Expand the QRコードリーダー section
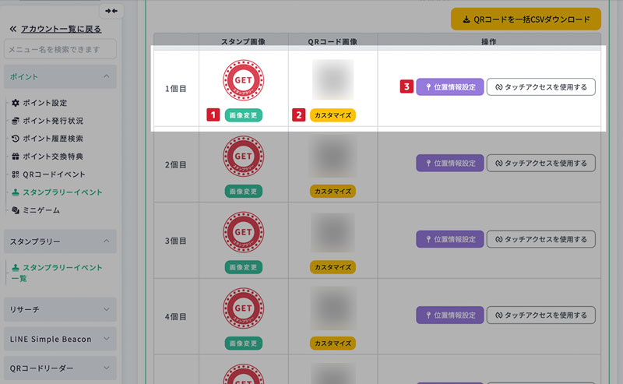Image resolution: width=623 pixels, height=384 pixels. point(107,368)
